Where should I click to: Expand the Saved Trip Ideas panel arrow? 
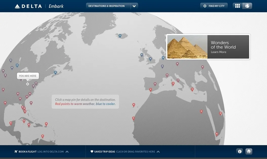(x=158, y=152)
